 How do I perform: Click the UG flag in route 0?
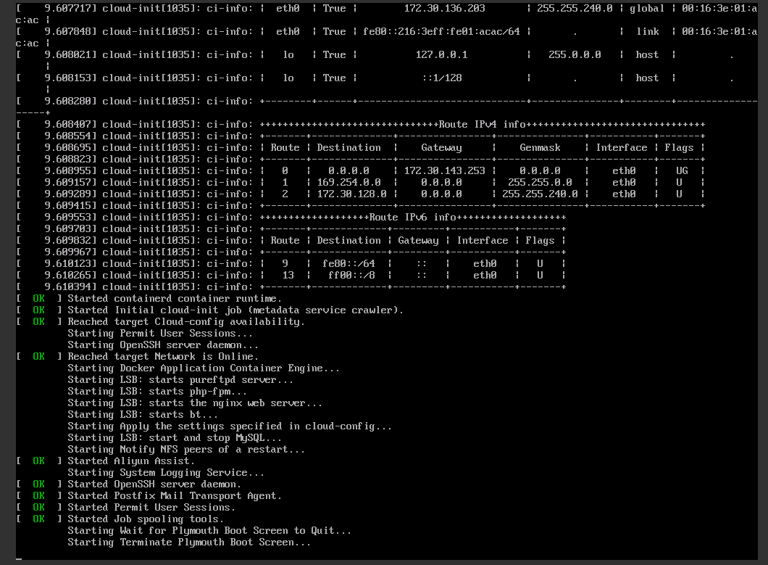point(682,170)
